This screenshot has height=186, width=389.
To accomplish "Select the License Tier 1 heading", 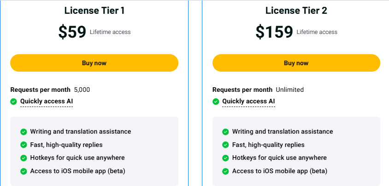I will pos(94,11).
